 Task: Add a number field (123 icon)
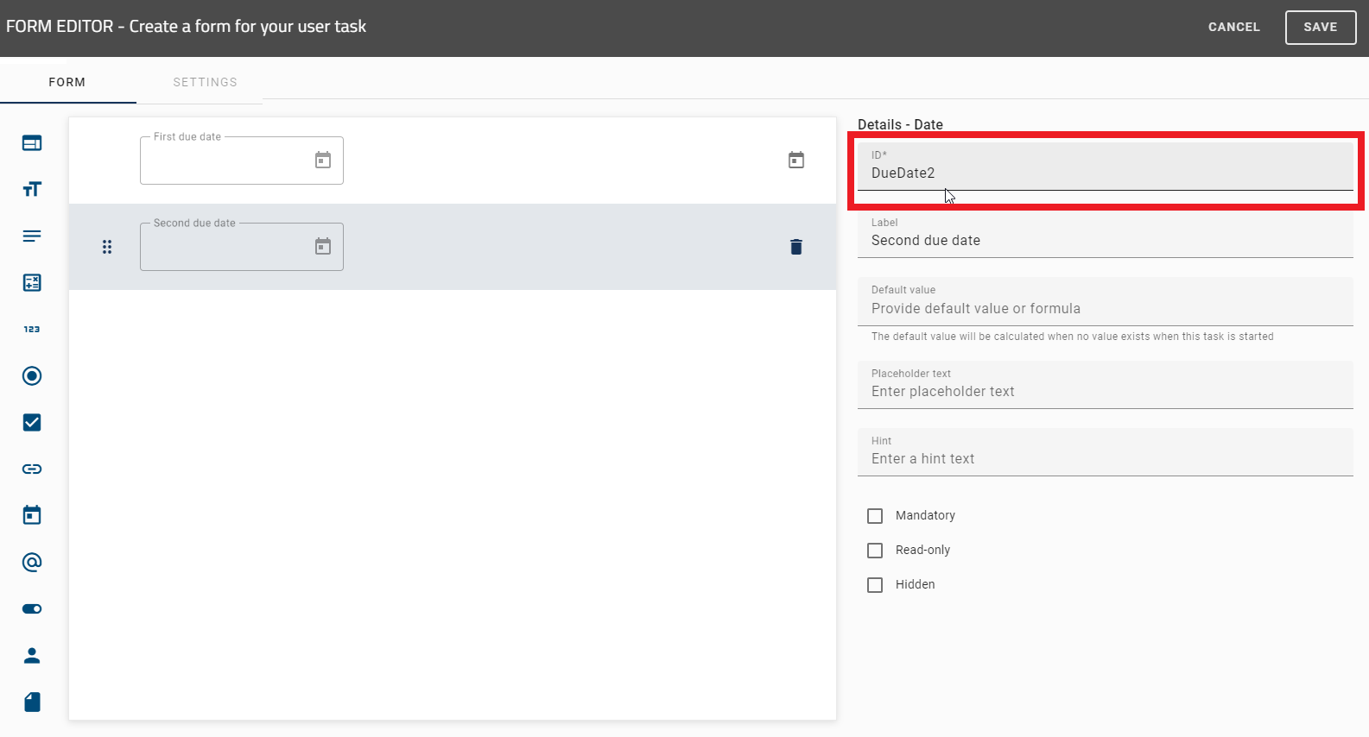point(32,330)
